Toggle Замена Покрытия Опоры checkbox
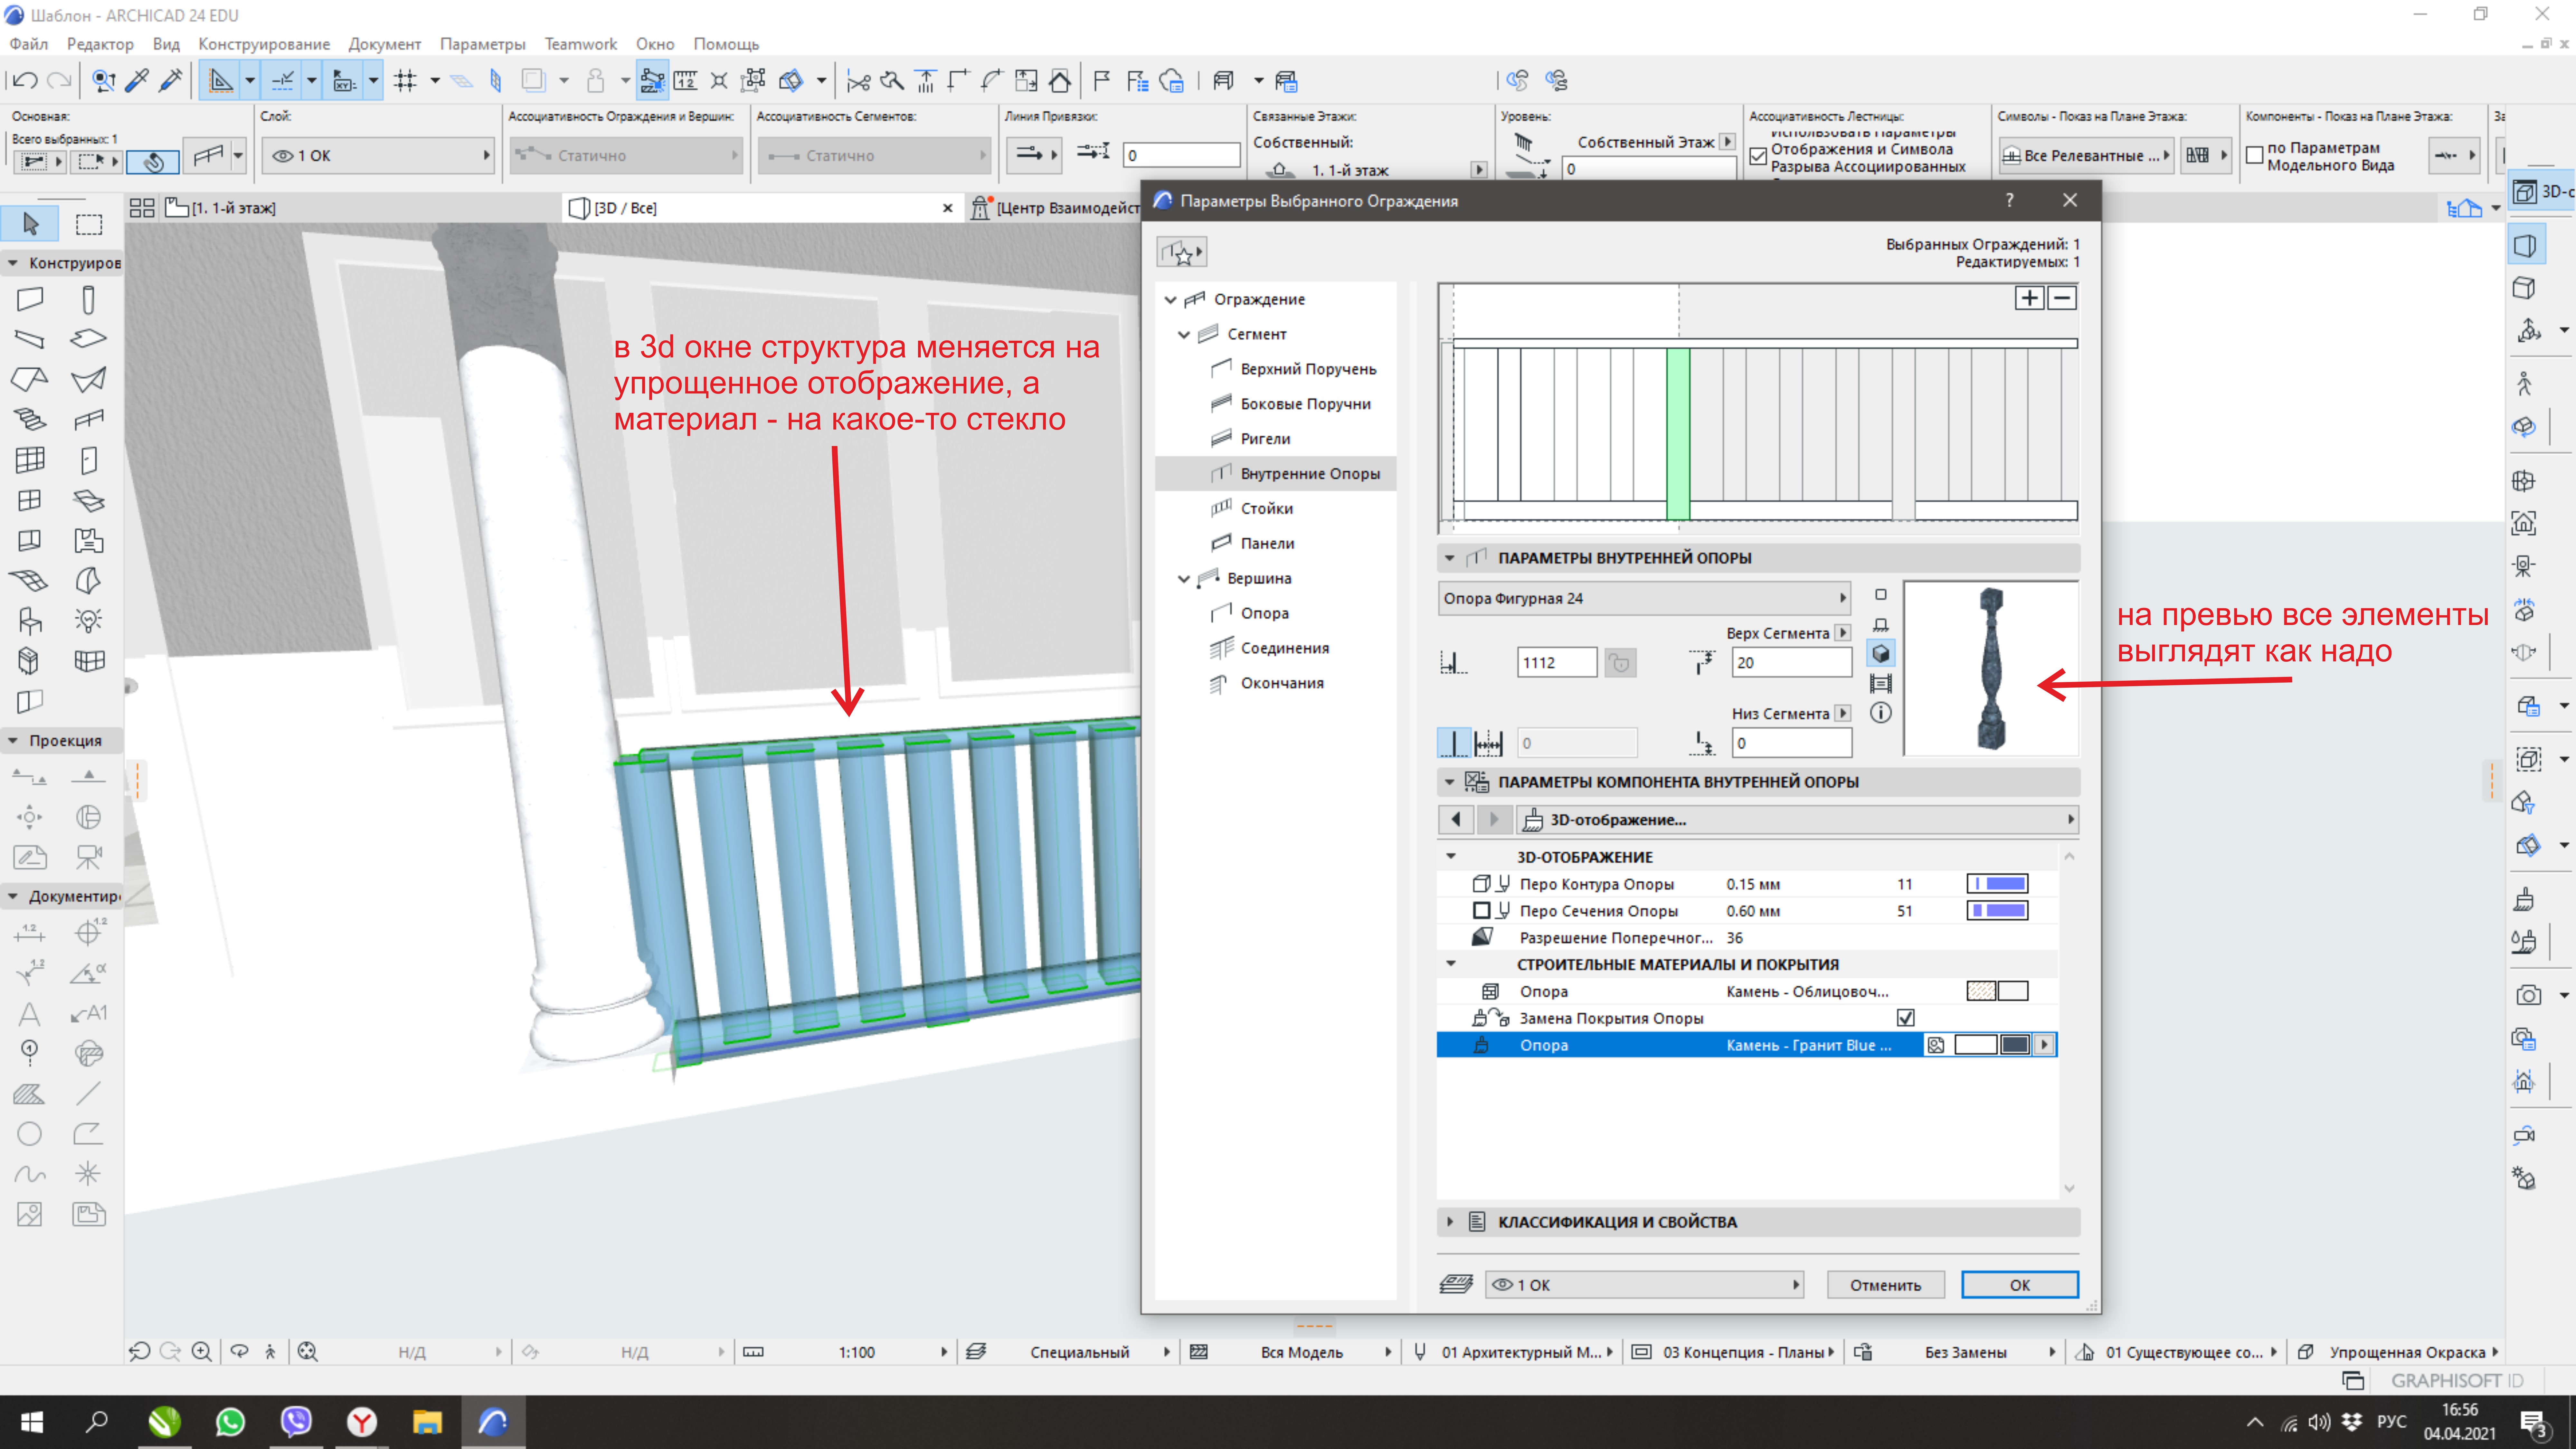2576x1449 pixels. tap(1906, 1018)
